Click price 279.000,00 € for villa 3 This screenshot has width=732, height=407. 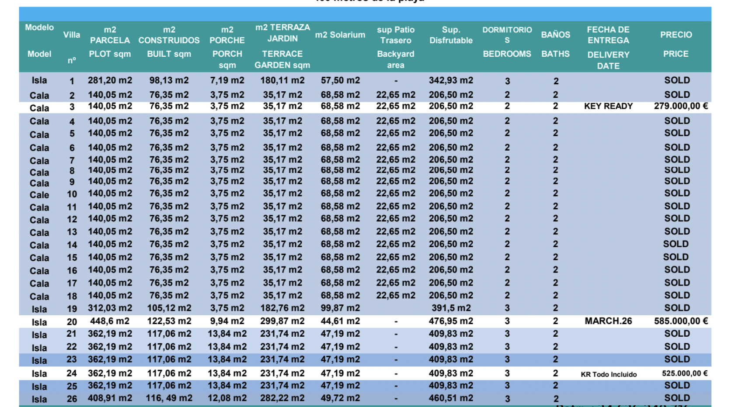tap(681, 106)
